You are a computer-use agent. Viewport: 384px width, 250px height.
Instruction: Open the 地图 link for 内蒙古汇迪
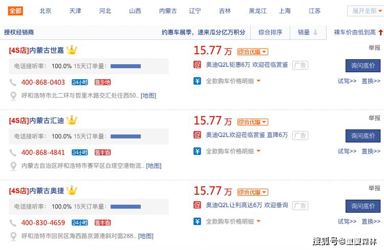pyautogui.click(x=154, y=166)
